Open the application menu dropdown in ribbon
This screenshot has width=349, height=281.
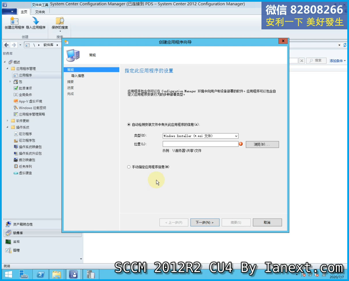(x=10, y=12)
